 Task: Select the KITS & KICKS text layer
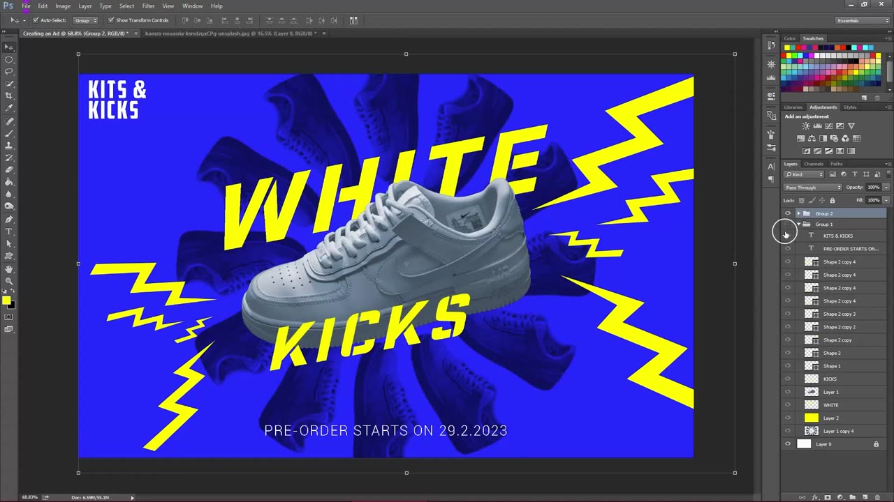point(838,236)
